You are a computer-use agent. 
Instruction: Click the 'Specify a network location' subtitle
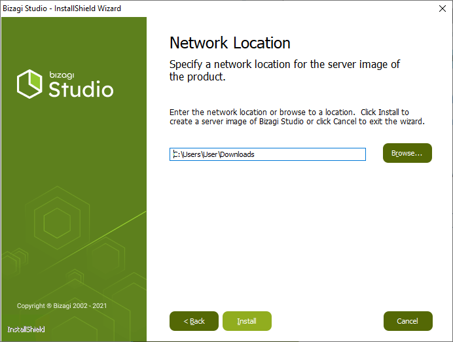click(285, 71)
